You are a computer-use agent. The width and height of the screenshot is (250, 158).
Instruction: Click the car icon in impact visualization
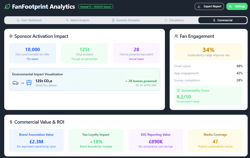16,83
